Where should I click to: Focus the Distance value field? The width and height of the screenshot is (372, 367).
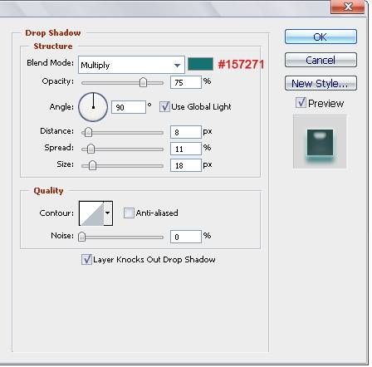point(186,132)
